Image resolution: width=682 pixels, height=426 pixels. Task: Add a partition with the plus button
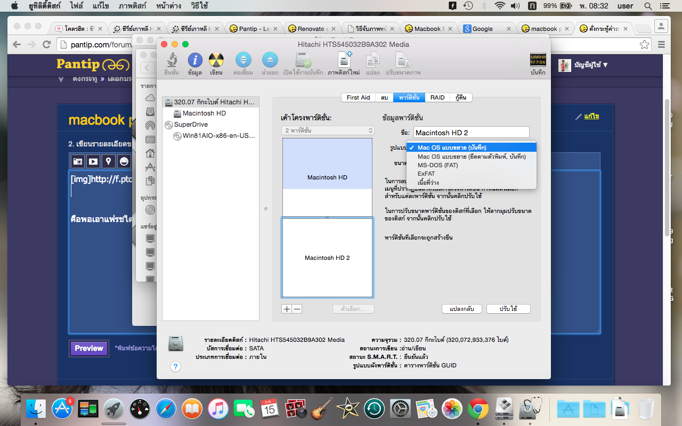click(287, 309)
